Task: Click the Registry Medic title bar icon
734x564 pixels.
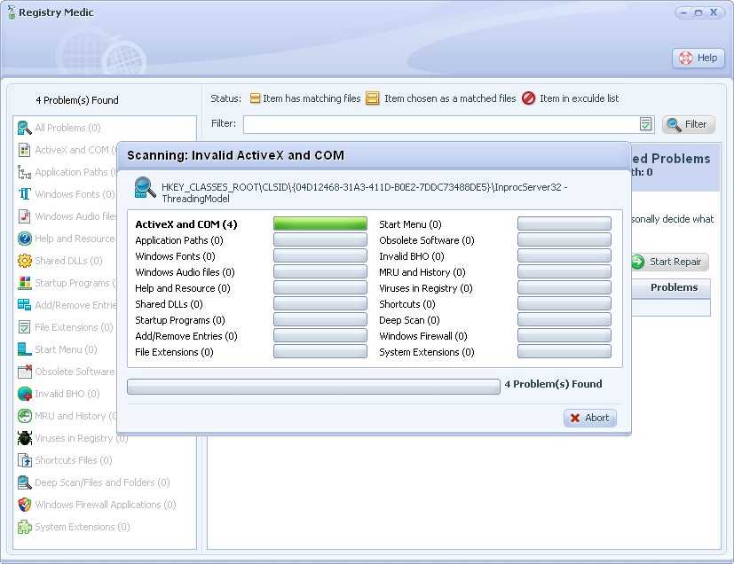Action: [x=12, y=12]
